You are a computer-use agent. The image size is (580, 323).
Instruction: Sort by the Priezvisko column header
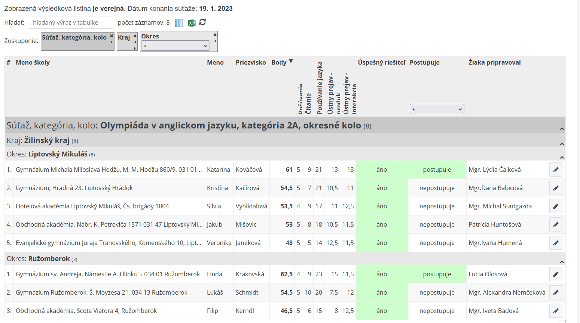tap(250, 62)
